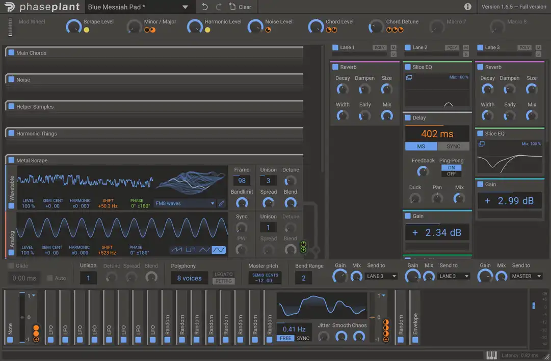Toggle the Main Chords group on/off

[11, 53]
